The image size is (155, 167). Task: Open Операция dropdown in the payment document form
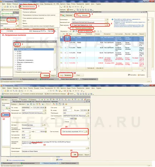tap(14, 104)
